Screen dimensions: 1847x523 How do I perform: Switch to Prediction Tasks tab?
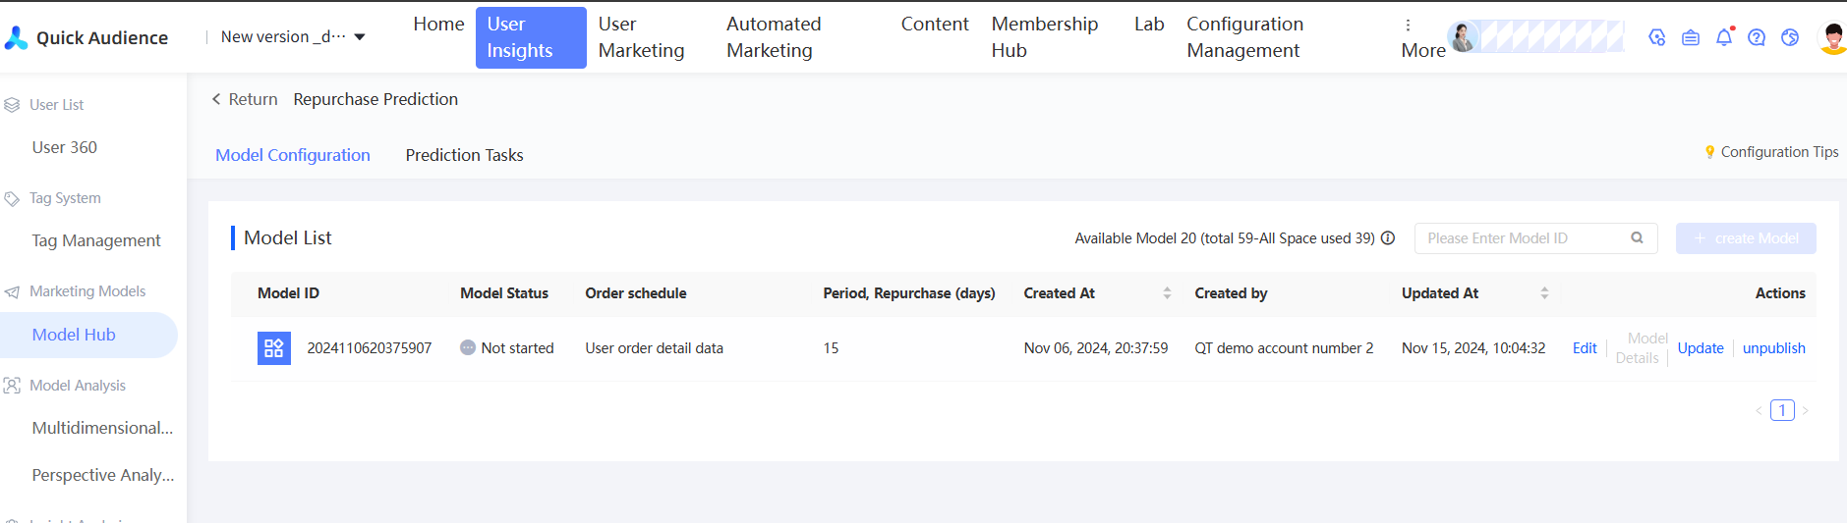tap(464, 155)
